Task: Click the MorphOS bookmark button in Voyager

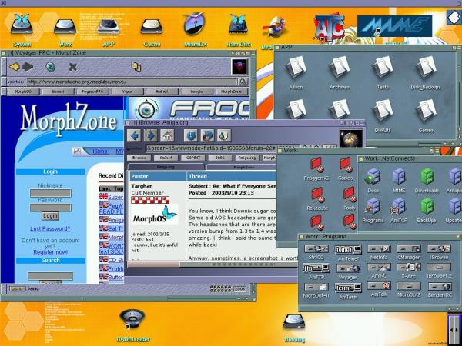Action: click(x=23, y=91)
